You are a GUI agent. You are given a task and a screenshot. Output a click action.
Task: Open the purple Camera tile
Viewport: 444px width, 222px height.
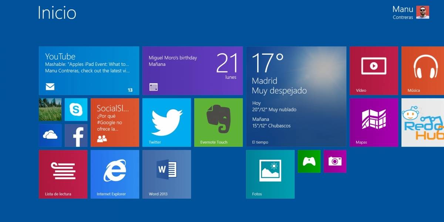point(335,161)
